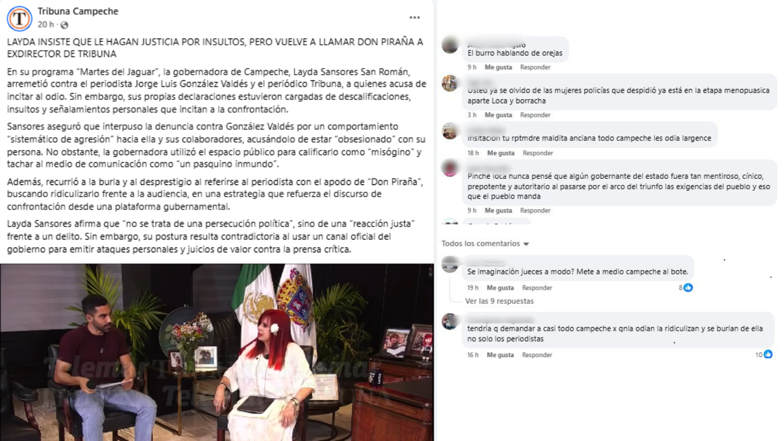Click the like reaction icon showing 10
The height and width of the screenshot is (441, 784).
point(767,355)
